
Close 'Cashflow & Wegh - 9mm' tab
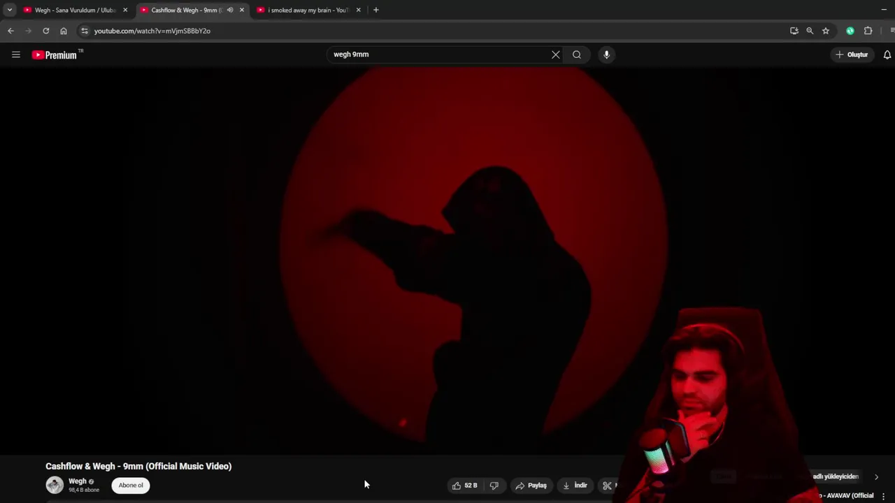tap(242, 10)
